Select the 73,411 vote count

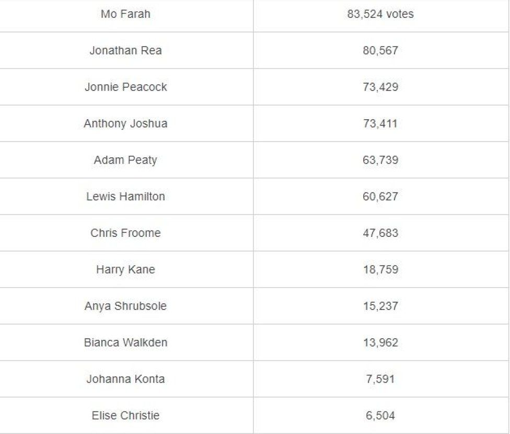(x=380, y=123)
